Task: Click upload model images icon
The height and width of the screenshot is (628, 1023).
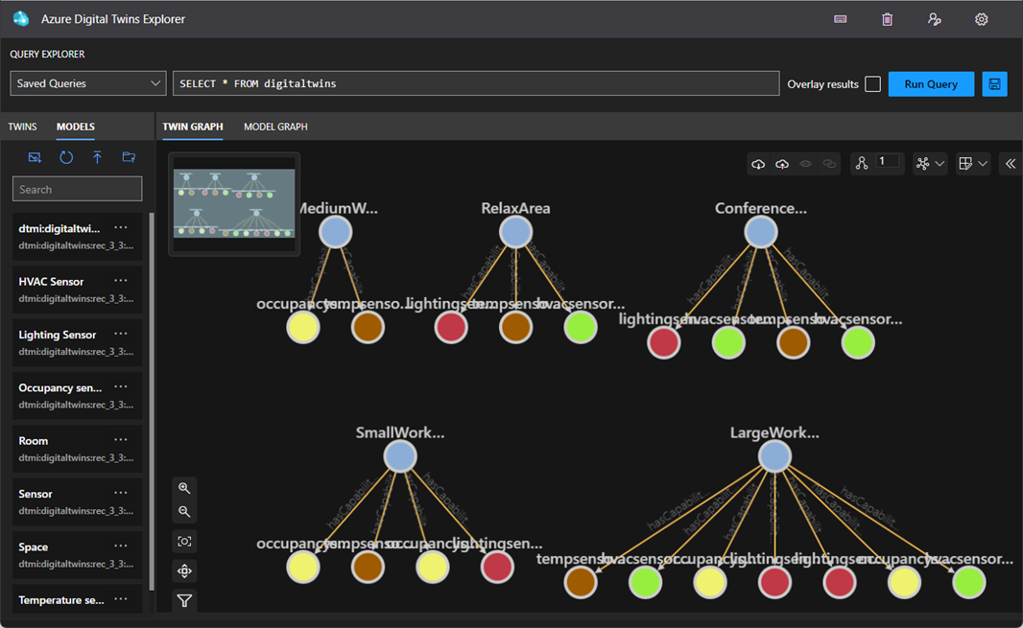Action: [x=35, y=157]
